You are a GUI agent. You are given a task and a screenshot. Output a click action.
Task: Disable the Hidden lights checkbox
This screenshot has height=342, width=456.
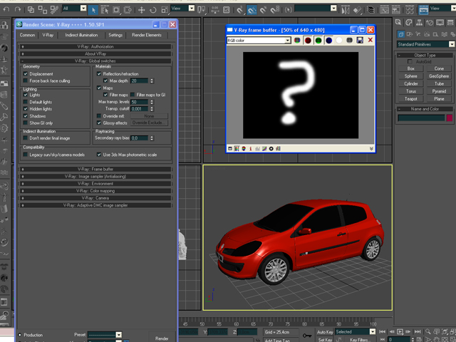click(26, 109)
